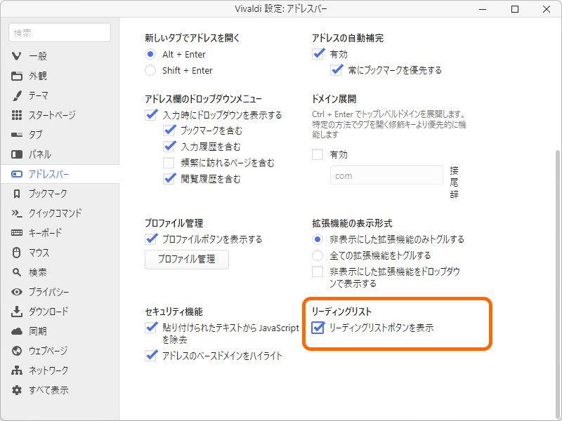
Task: Uncheck 閲覧履歴を含む option
Action: pyautogui.click(x=169, y=179)
